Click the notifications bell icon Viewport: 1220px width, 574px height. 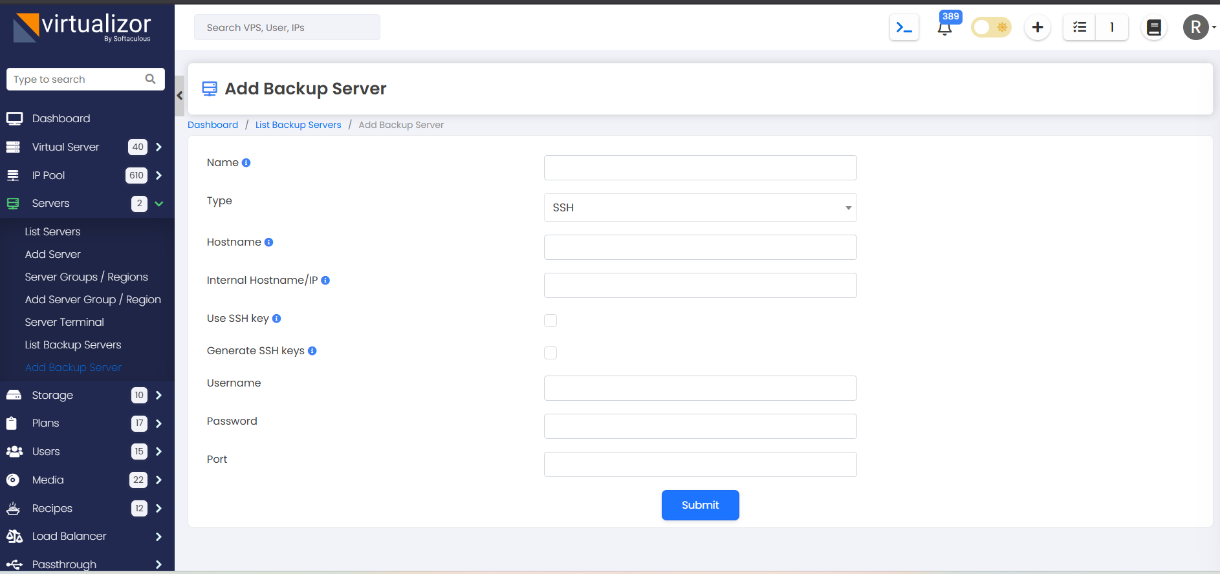(x=944, y=28)
